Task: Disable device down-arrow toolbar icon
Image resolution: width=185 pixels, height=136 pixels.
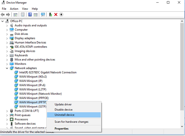Action: (61, 14)
